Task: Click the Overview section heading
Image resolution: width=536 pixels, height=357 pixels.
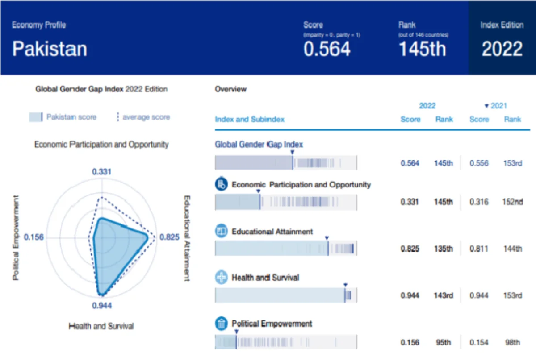Action: click(x=230, y=89)
